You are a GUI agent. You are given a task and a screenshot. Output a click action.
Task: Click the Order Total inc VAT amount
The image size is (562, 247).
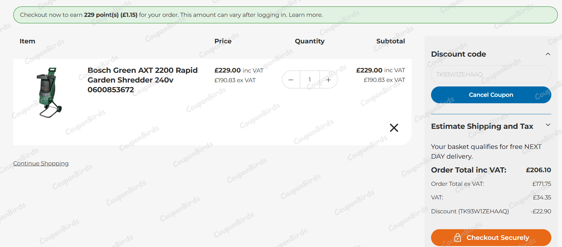click(538, 170)
